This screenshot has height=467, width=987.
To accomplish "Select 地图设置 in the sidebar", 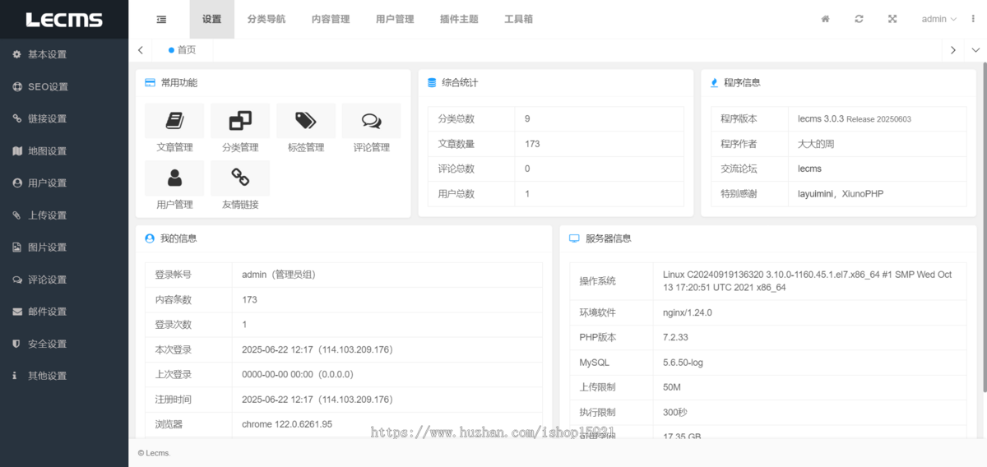I will pos(64,150).
